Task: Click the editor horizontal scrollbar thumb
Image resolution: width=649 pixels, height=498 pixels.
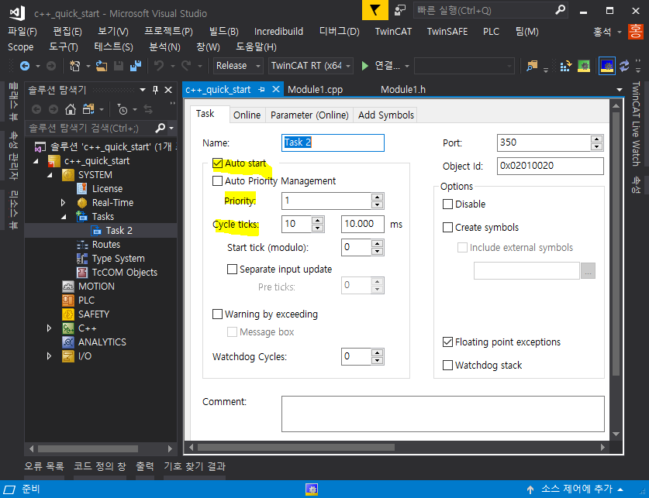Action: click(296, 448)
